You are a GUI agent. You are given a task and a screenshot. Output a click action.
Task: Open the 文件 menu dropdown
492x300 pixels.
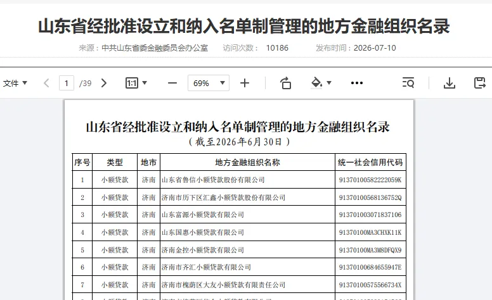pyautogui.click(x=15, y=84)
